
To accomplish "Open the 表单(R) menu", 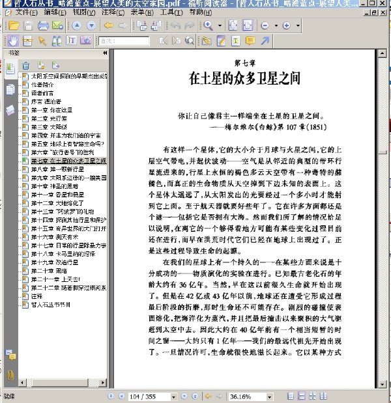I will pos(142,12).
